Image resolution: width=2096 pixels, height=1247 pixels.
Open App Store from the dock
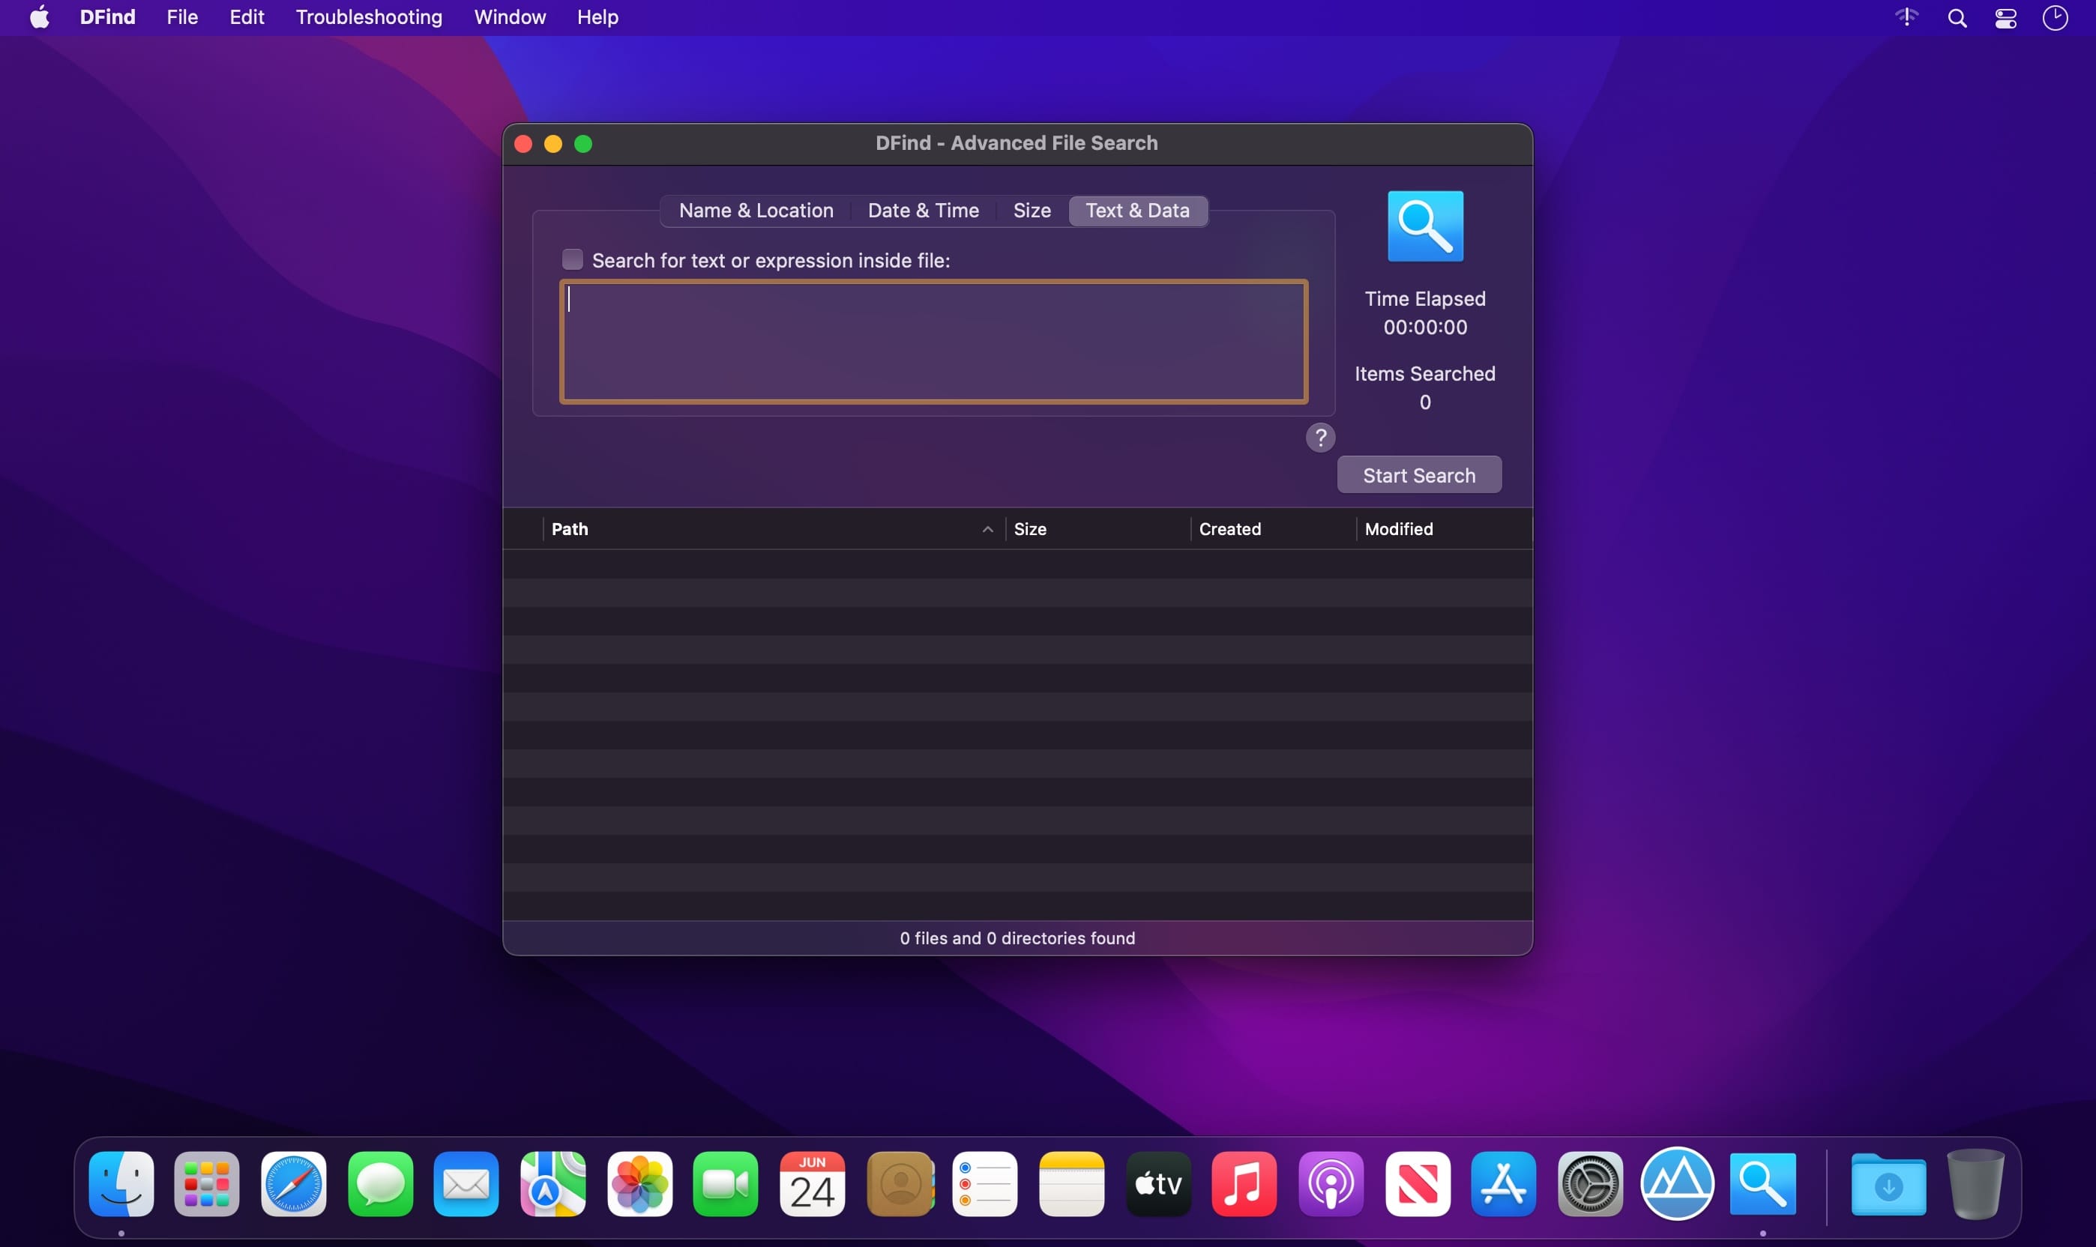tap(1504, 1184)
